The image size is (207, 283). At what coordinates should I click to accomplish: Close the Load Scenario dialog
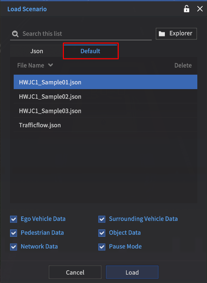200,9
